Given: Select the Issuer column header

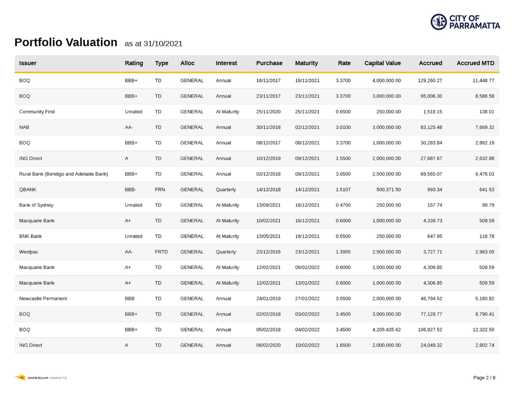Looking at the screenshot, I should point(28,63).
